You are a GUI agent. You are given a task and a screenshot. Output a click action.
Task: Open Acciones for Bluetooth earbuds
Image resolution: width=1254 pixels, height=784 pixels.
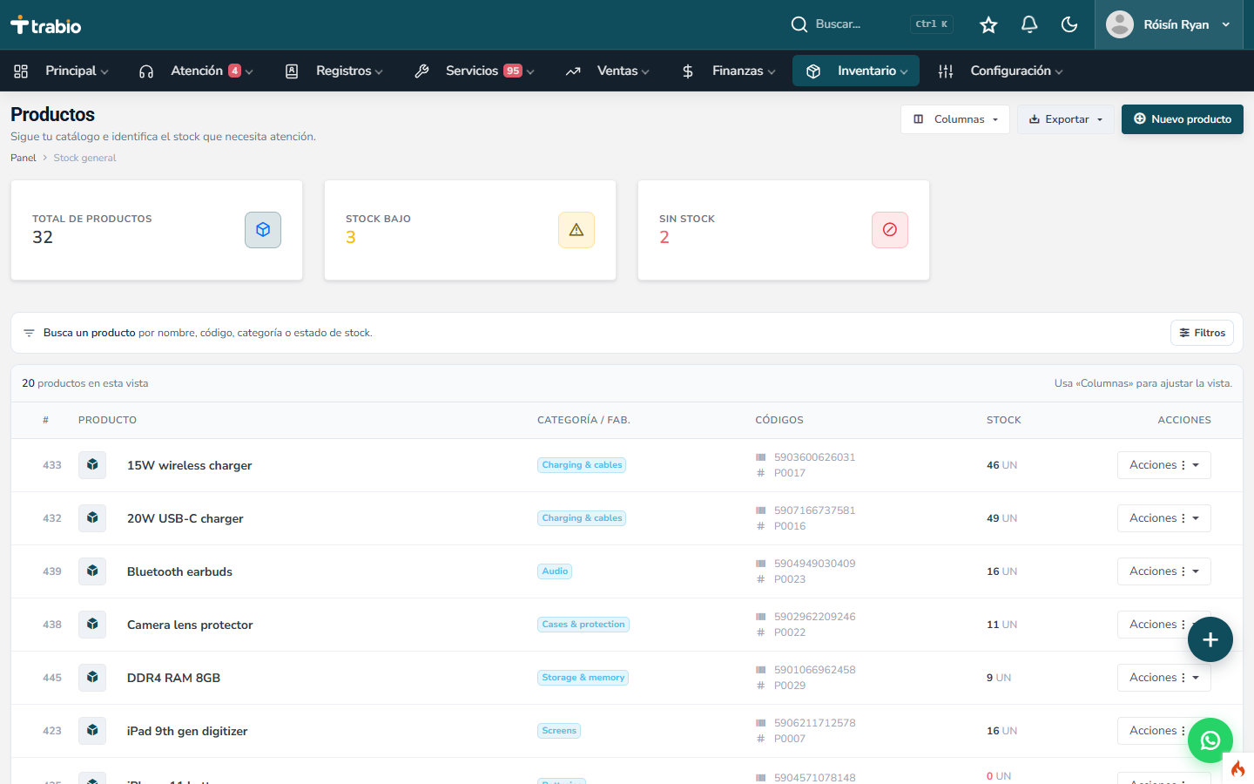tap(1164, 571)
